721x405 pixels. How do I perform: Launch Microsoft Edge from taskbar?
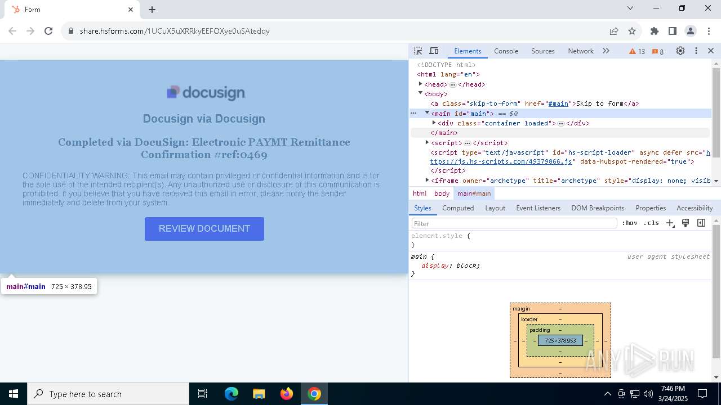click(232, 394)
